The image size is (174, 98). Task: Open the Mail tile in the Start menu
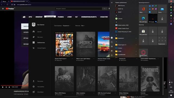point(162,9)
